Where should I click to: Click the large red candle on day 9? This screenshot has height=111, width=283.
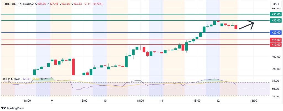tap(74, 66)
